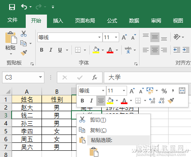Image resolution: width=191 pixels, height=157 pixels.
Task: Open the Copy dropdown arrow in ribbon
Action: [x=30, y=43]
